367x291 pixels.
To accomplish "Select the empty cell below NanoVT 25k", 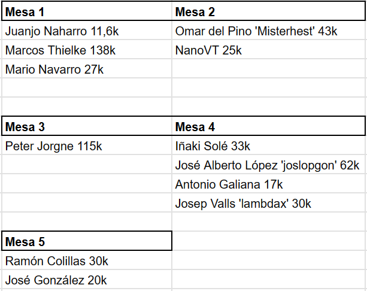I will [269, 69].
